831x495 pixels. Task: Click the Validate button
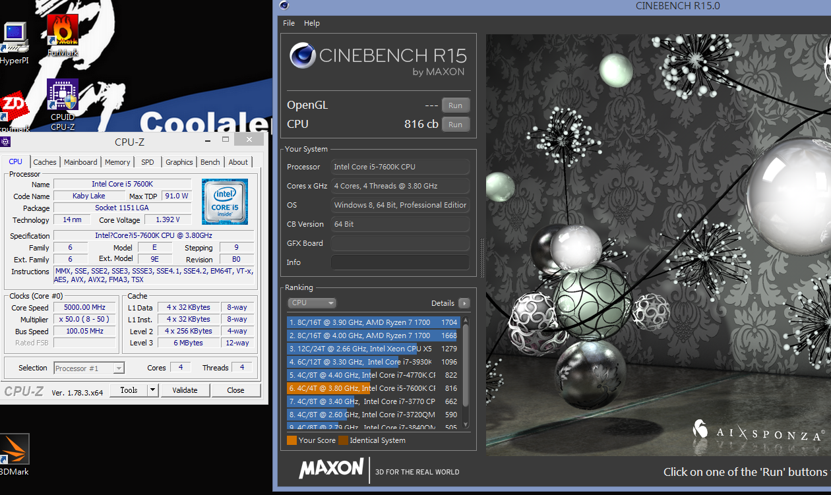click(x=185, y=390)
